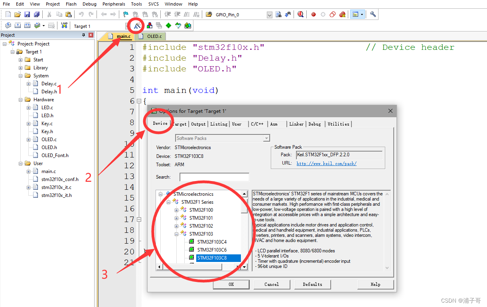Select STM32F103C6 in the device list
The height and width of the screenshot is (307, 487).
coord(212,250)
